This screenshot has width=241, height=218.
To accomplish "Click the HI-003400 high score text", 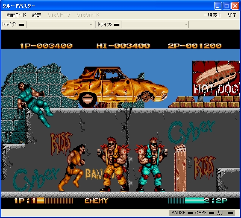I will (x=123, y=46).
